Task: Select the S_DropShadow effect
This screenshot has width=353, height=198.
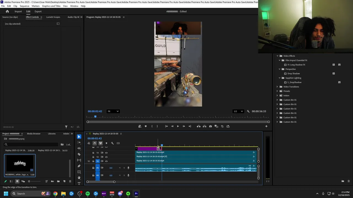Action: [294, 82]
